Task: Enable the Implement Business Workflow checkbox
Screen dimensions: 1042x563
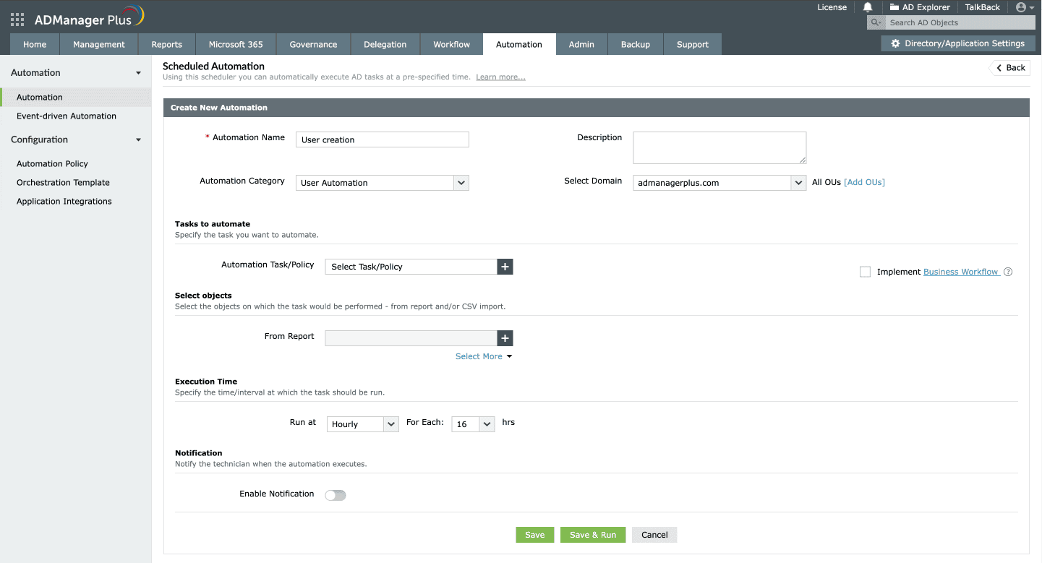Action: pyautogui.click(x=865, y=272)
